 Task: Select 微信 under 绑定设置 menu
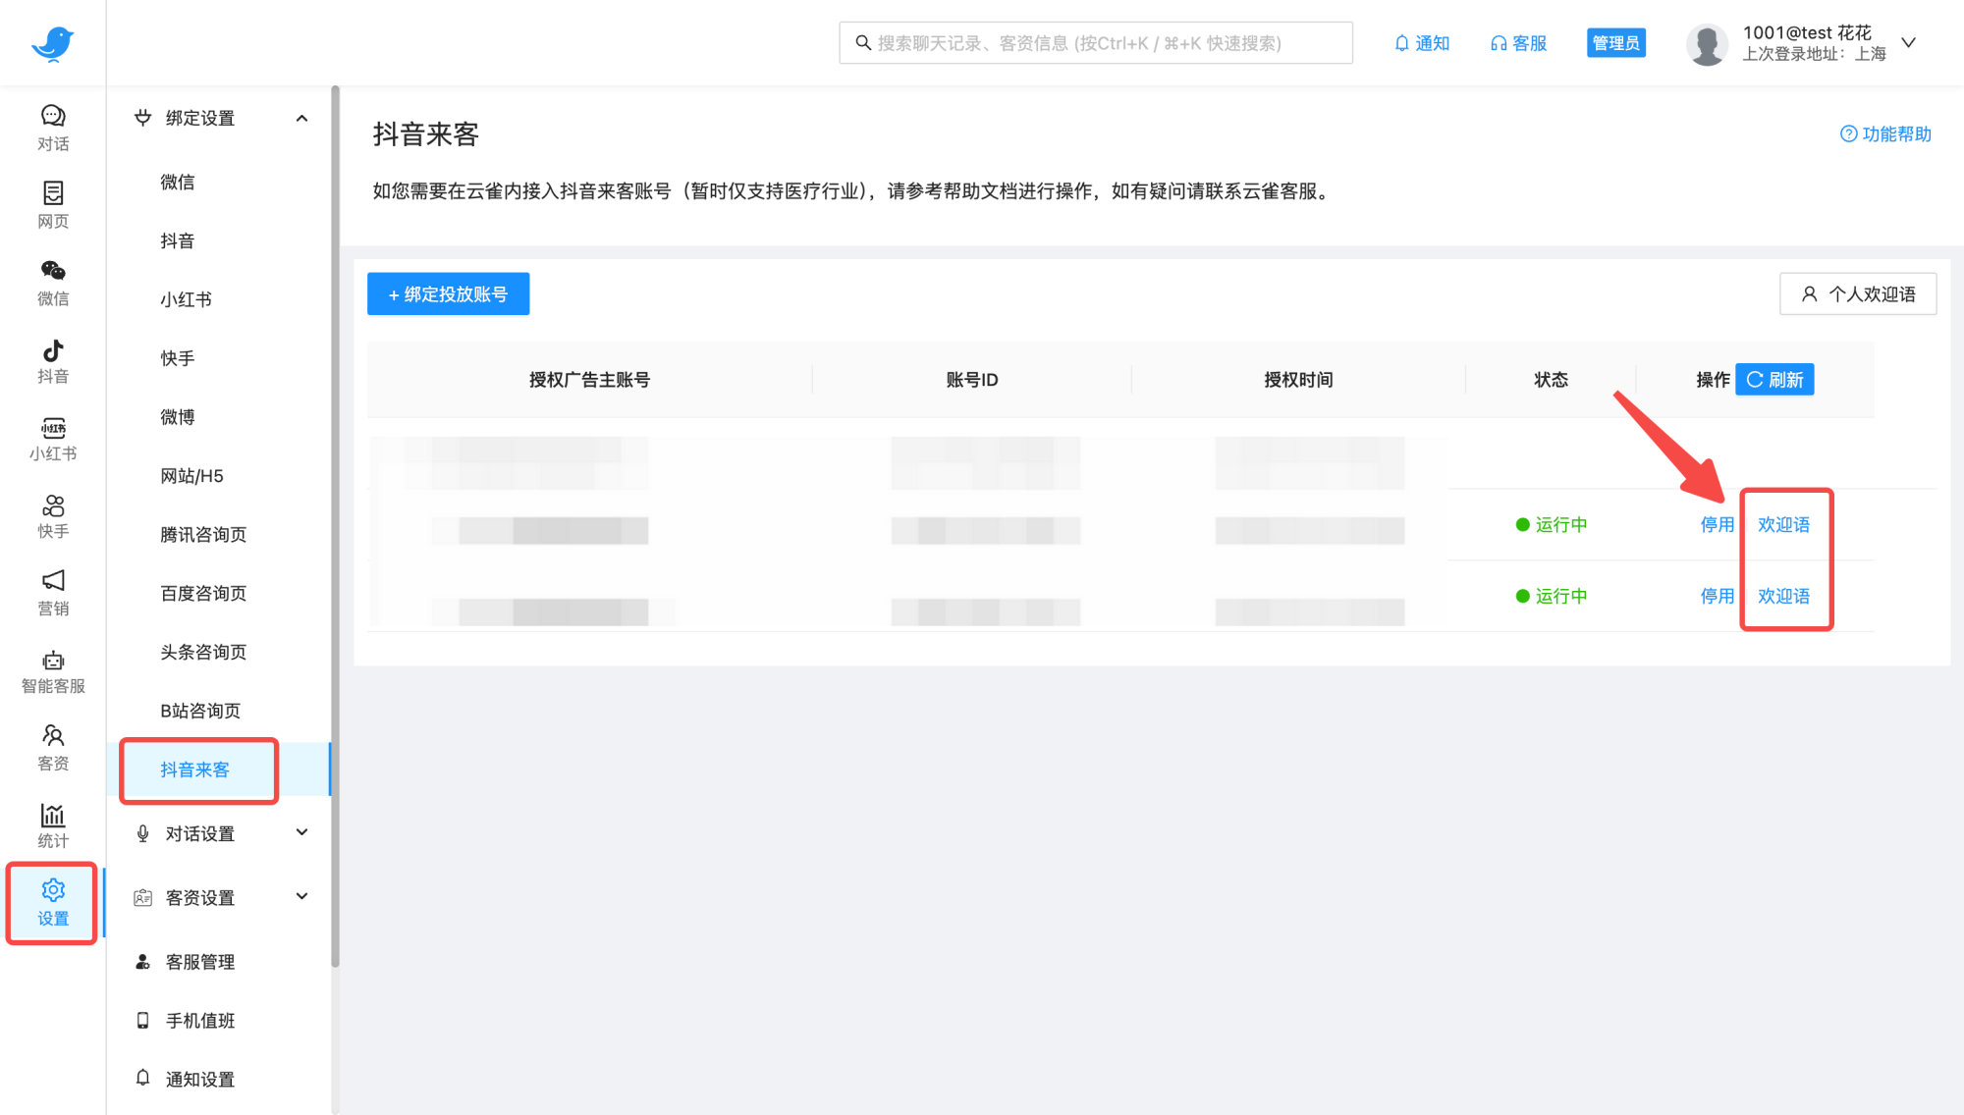178,183
